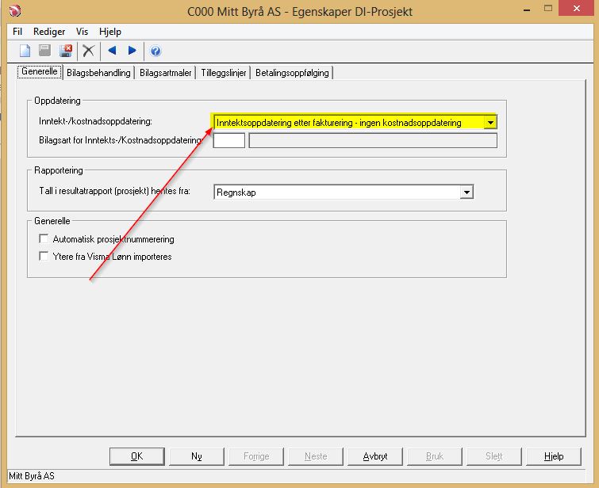Image resolution: width=599 pixels, height=488 pixels.
Task: Minimize the Egenskaper DI-Prosjekt window
Action: 527,10
